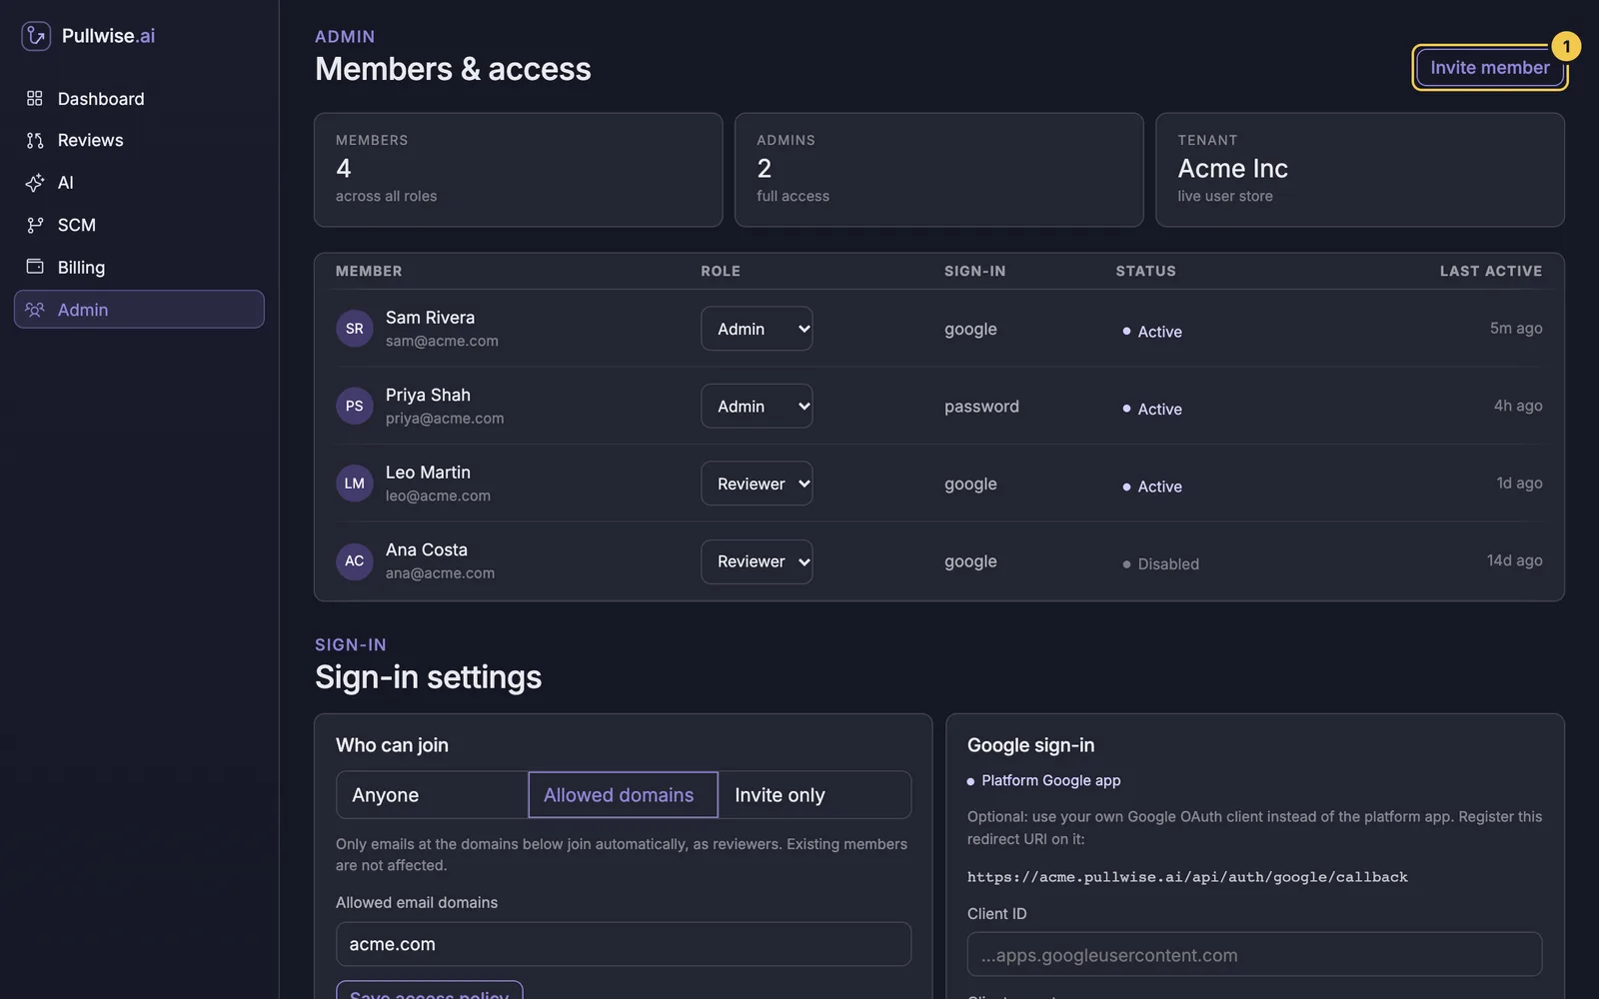Click Priya Shah's PS avatar
This screenshot has height=999, width=1599.
tap(355, 406)
